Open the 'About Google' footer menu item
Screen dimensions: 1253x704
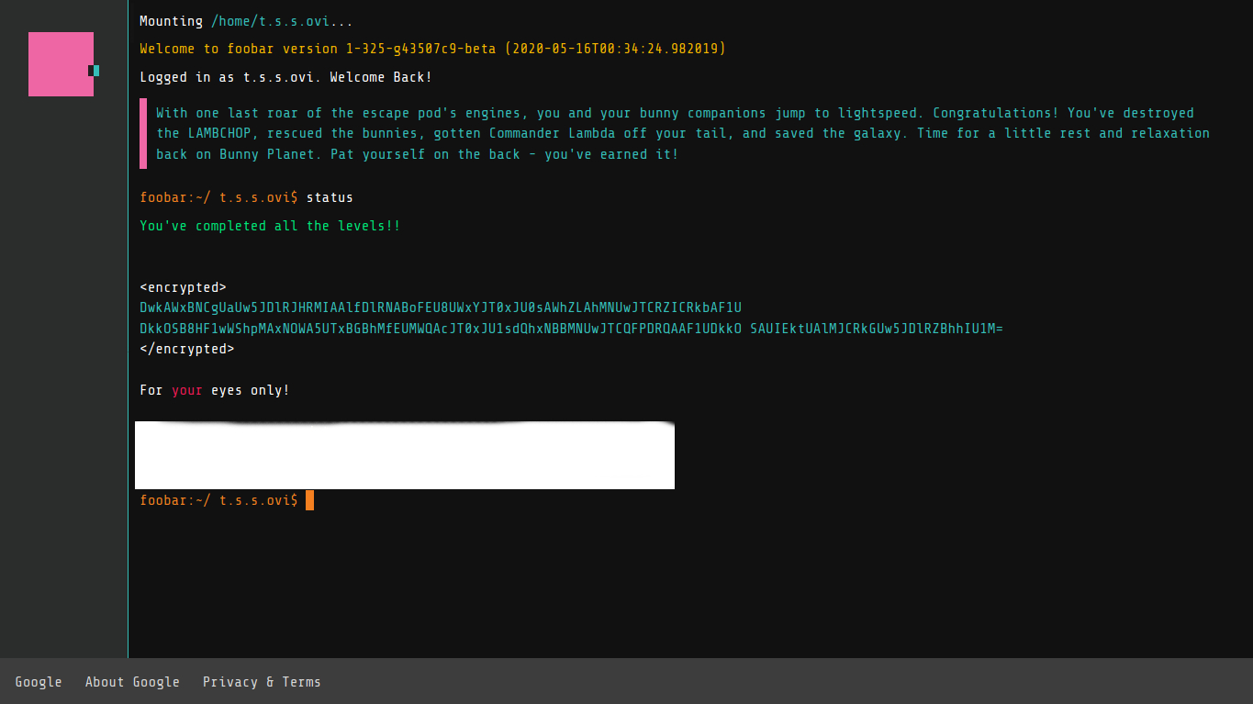coord(132,682)
